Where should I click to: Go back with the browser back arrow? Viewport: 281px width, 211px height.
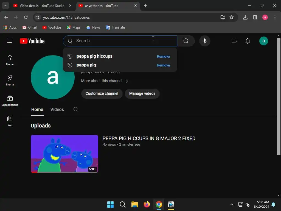[x=6, y=17]
